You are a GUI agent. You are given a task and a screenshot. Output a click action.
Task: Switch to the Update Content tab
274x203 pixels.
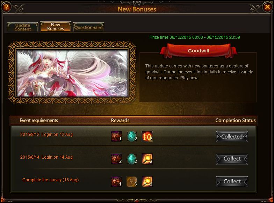22,27
